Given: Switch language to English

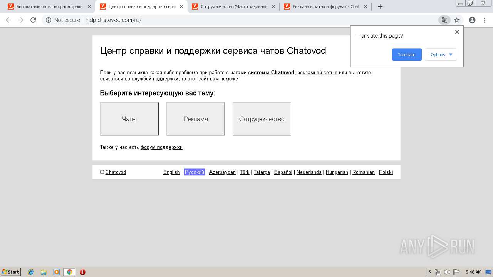Looking at the screenshot, I should 171,172.
